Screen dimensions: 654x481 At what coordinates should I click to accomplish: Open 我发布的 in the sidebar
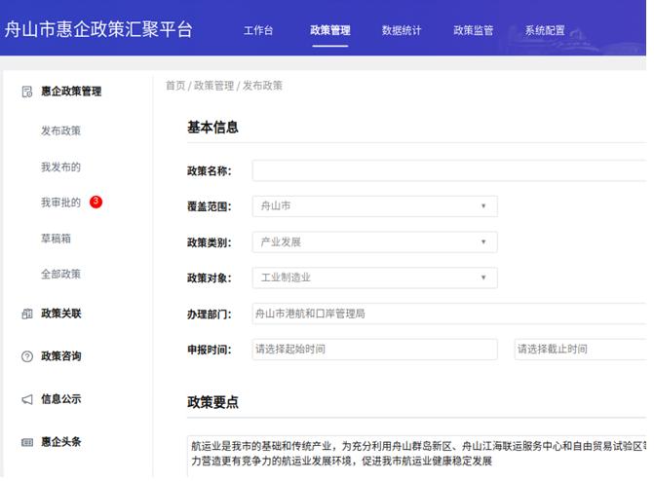coord(60,166)
